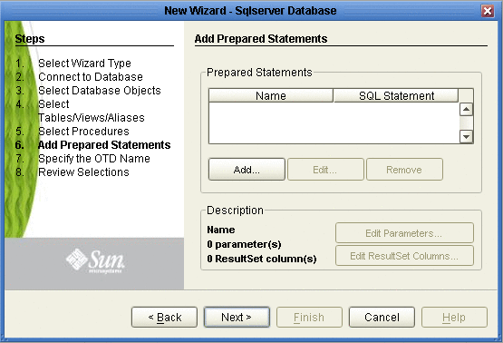Click the SQL Statement column header

click(396, 95)
